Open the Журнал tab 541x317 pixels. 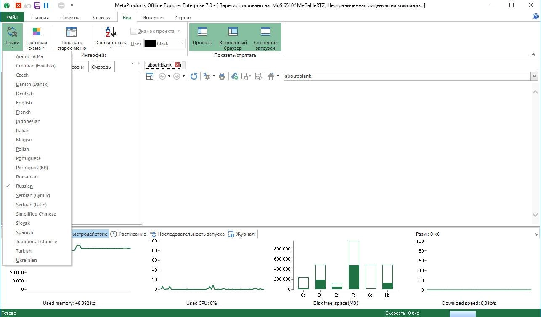coord(241,234)
